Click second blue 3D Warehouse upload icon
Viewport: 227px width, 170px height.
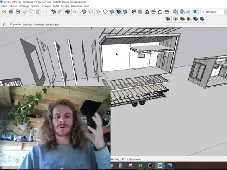[182, 11]
